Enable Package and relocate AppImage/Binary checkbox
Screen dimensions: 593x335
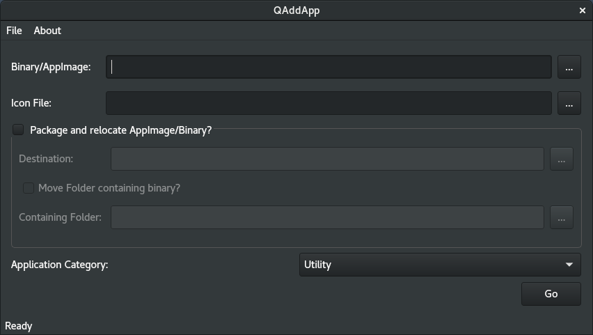18,130
